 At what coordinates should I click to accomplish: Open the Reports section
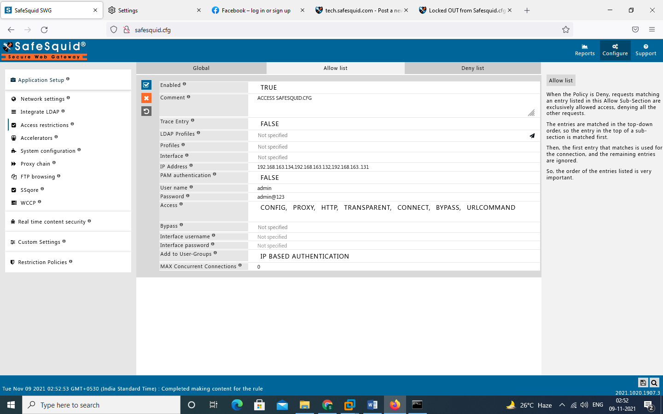pos(585,50)
